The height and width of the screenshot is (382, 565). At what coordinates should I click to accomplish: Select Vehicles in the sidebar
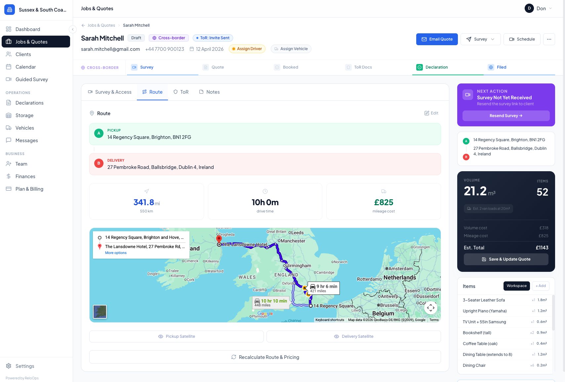(24, 128)
